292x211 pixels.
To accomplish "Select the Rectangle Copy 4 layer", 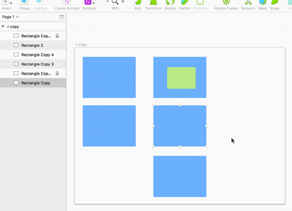I will pyautogui.click(x=33, y=55).
